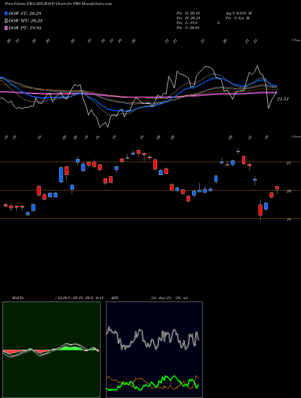Click the large red candle touching the 19 line
Image resolution: width=301 pixels, height=398 pixels.
[260, 210]
